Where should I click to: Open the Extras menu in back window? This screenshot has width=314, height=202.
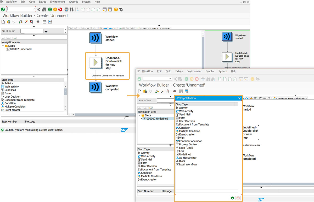[42, 2]
